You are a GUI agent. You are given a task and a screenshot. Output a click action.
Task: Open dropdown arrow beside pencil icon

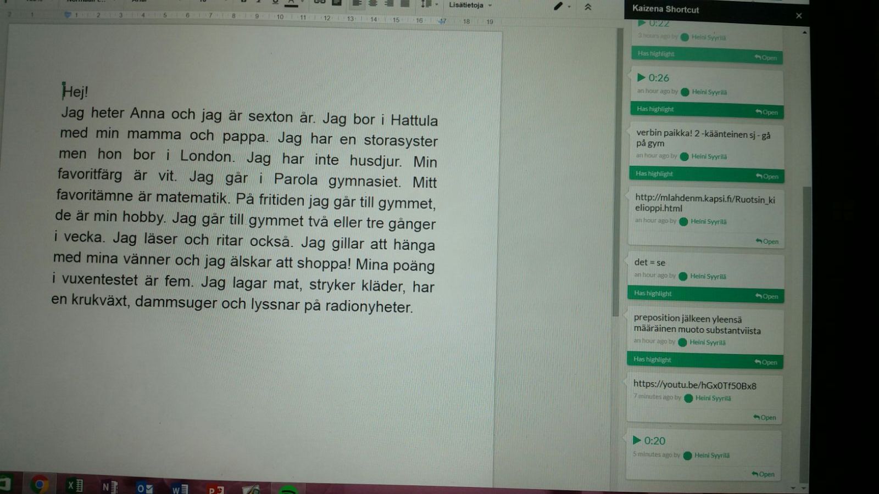click(569, 7)
